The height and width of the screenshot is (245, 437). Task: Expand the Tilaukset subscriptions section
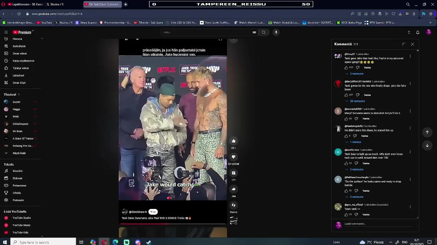coord(12,95)
